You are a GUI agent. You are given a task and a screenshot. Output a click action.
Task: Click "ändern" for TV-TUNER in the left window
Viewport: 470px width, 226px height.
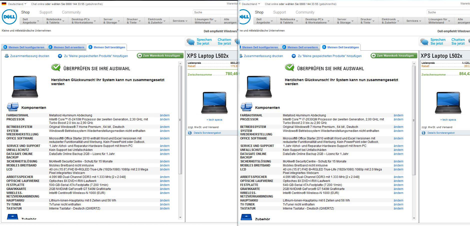click(165, 204)
